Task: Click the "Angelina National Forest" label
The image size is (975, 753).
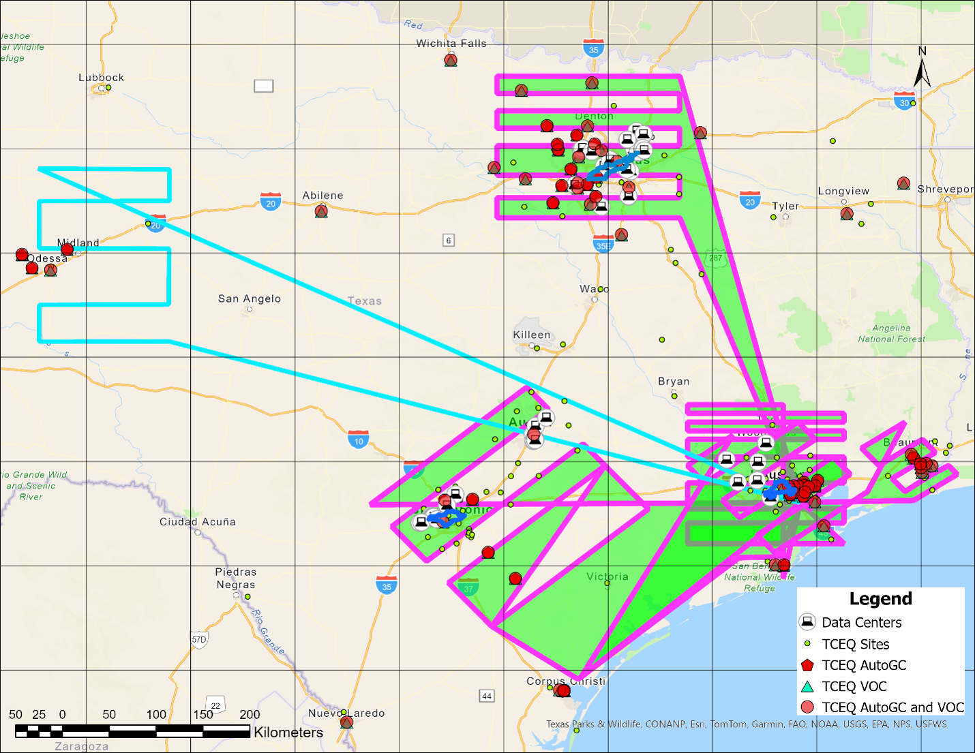Action: (x=892, y=333)
